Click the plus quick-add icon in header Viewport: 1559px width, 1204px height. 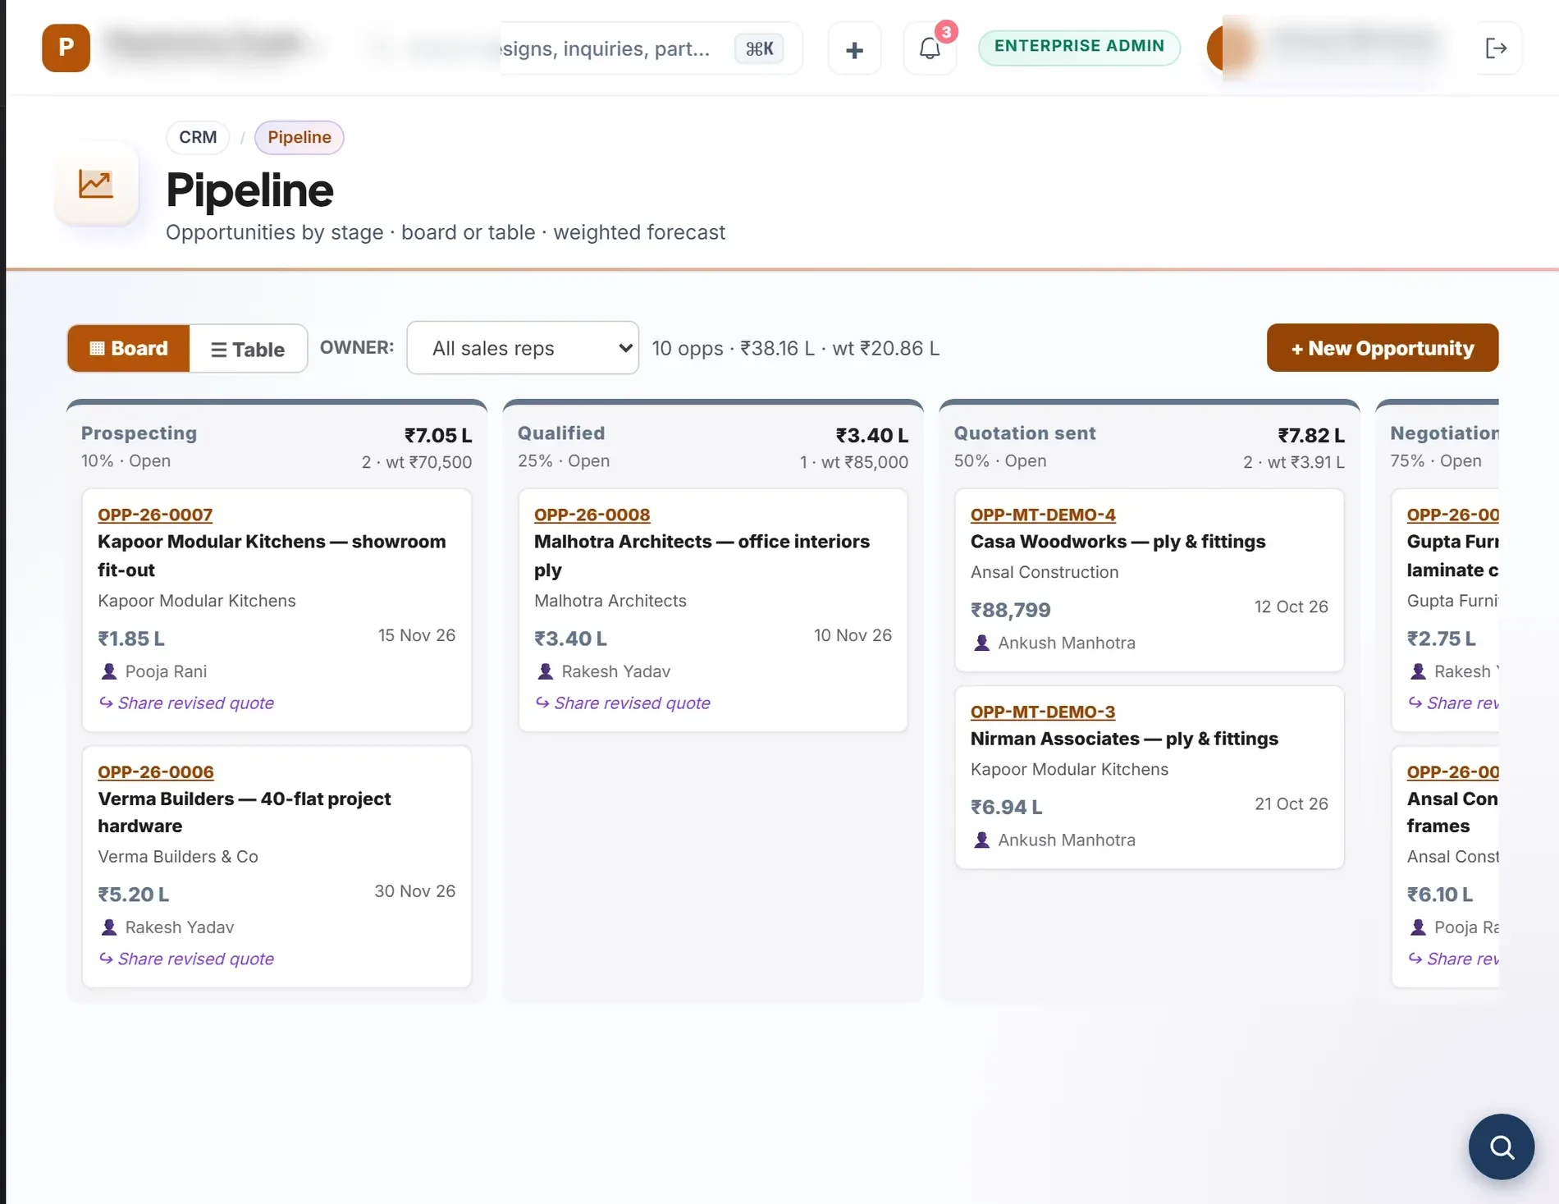[x=854, y=49]
